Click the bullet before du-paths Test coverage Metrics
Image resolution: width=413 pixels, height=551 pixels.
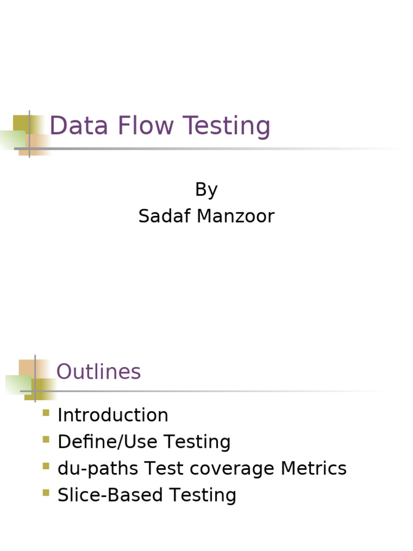[x=46, y=466]
